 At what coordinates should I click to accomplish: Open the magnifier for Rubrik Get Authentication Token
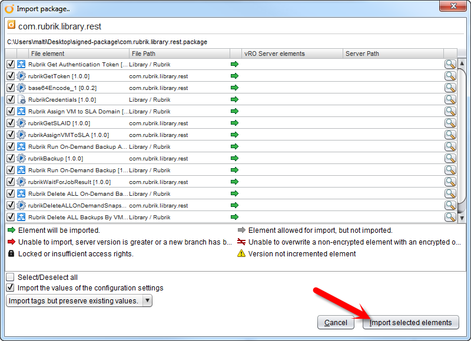[x=450, y=64]
